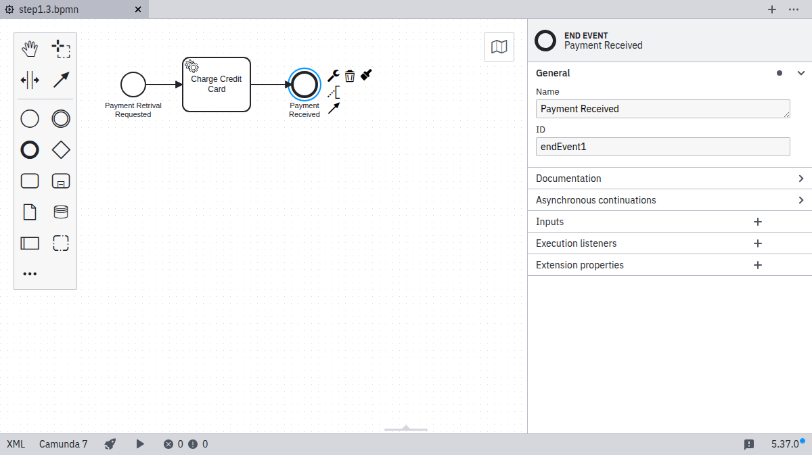Select the Hand tool in palette

[30, 49]
